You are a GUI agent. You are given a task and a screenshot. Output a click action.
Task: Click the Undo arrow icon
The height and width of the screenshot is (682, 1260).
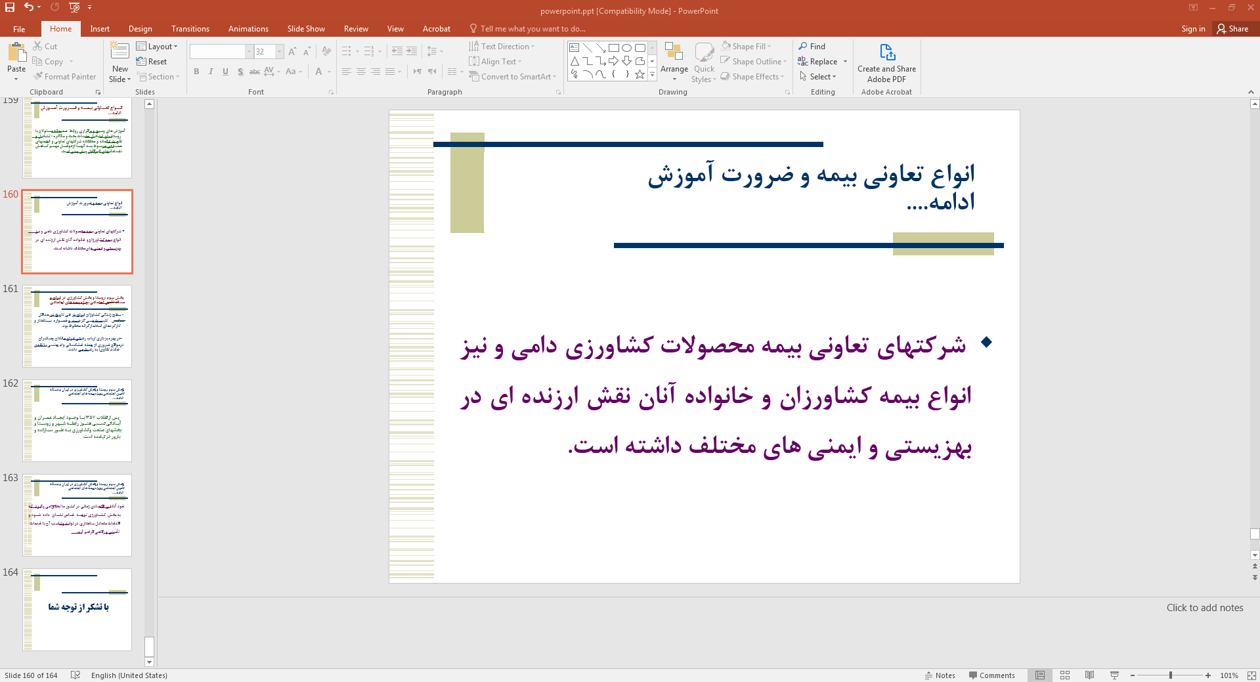28,7
